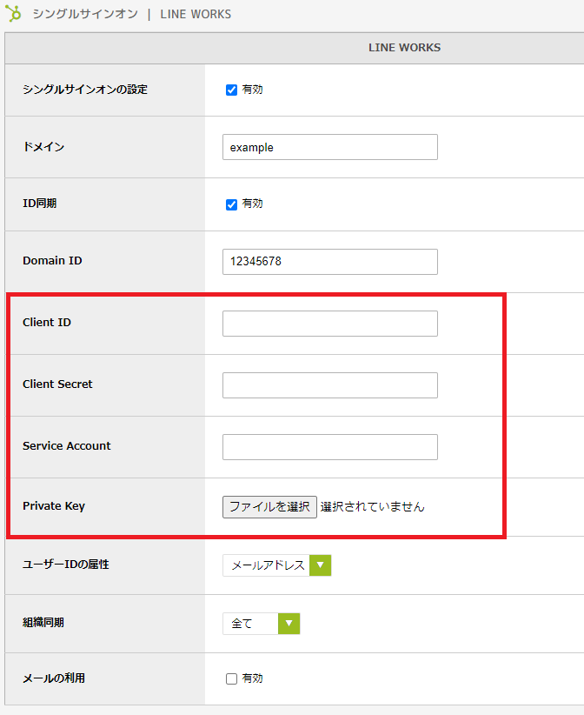Toggle the ID同期 有効 checkbox
Screen dimensions: 584x715
click(x=231, y=204)
